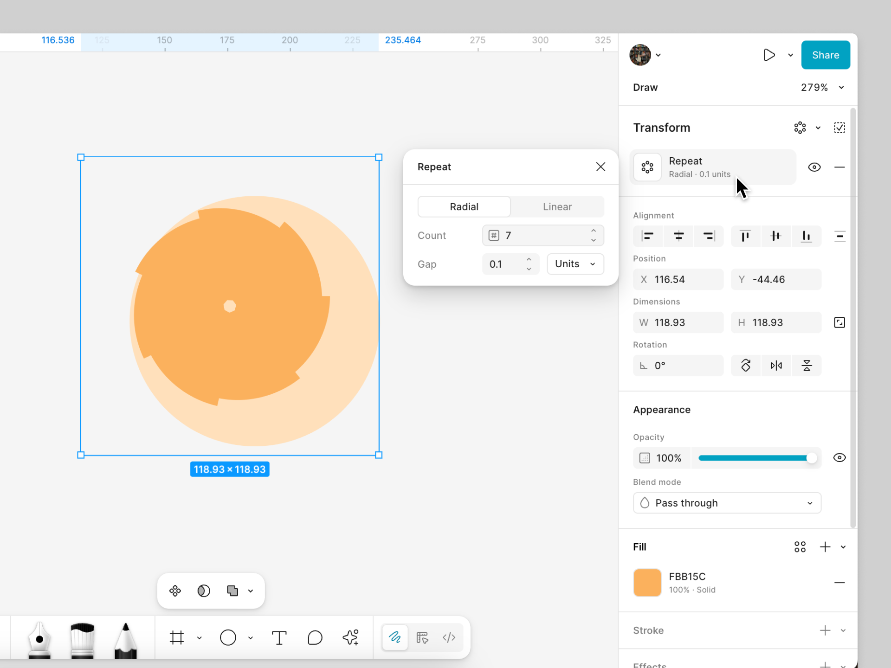
Task: Remove the Repeat transform
Action: (839, 167)
